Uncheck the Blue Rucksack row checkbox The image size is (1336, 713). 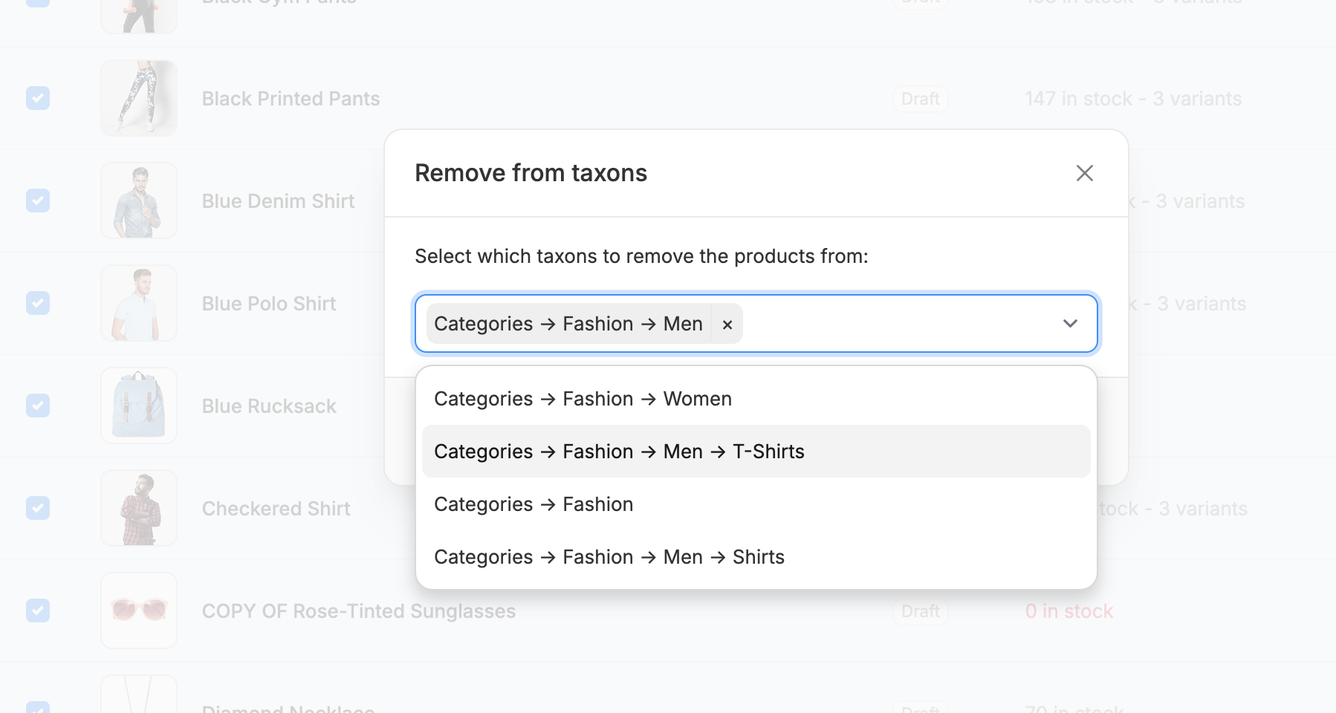click(38, 406)
